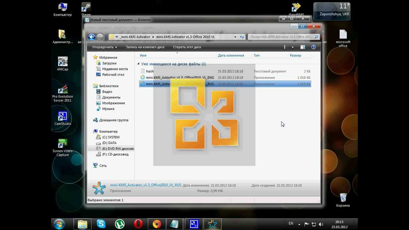Viewport: 409px width, 230px height.
Task: Open the Музыка library
Action: [108, 109]
